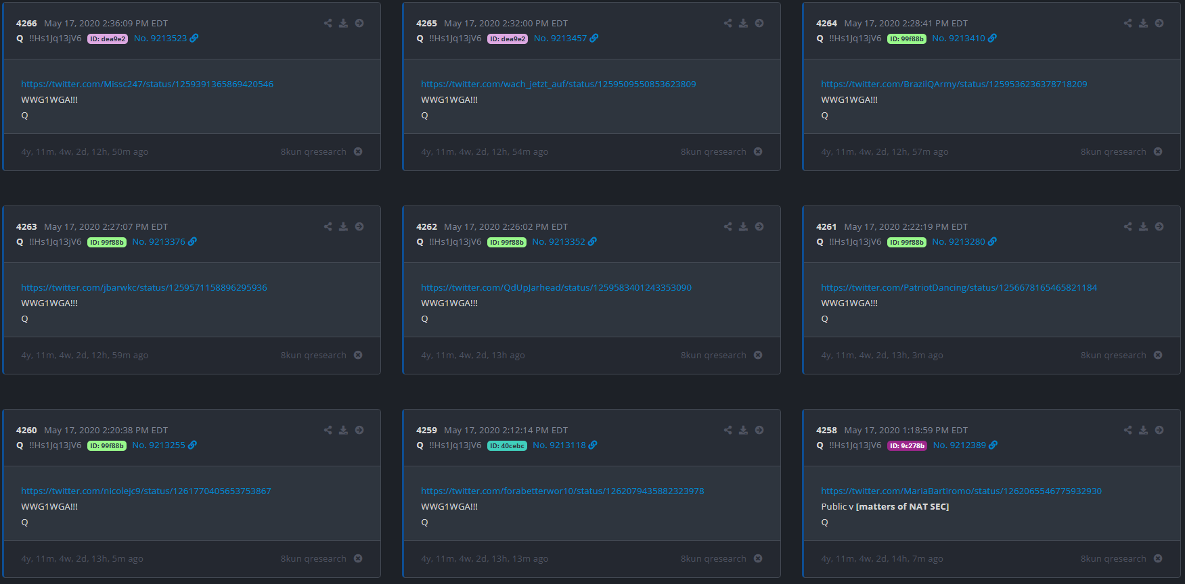Share post 4264

tap(1127, 23)
